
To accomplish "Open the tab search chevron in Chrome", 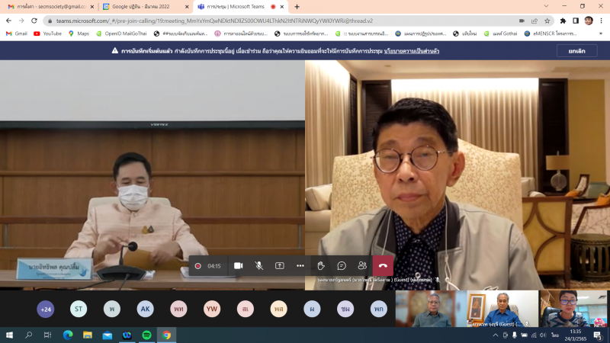I will coord(546,6).
